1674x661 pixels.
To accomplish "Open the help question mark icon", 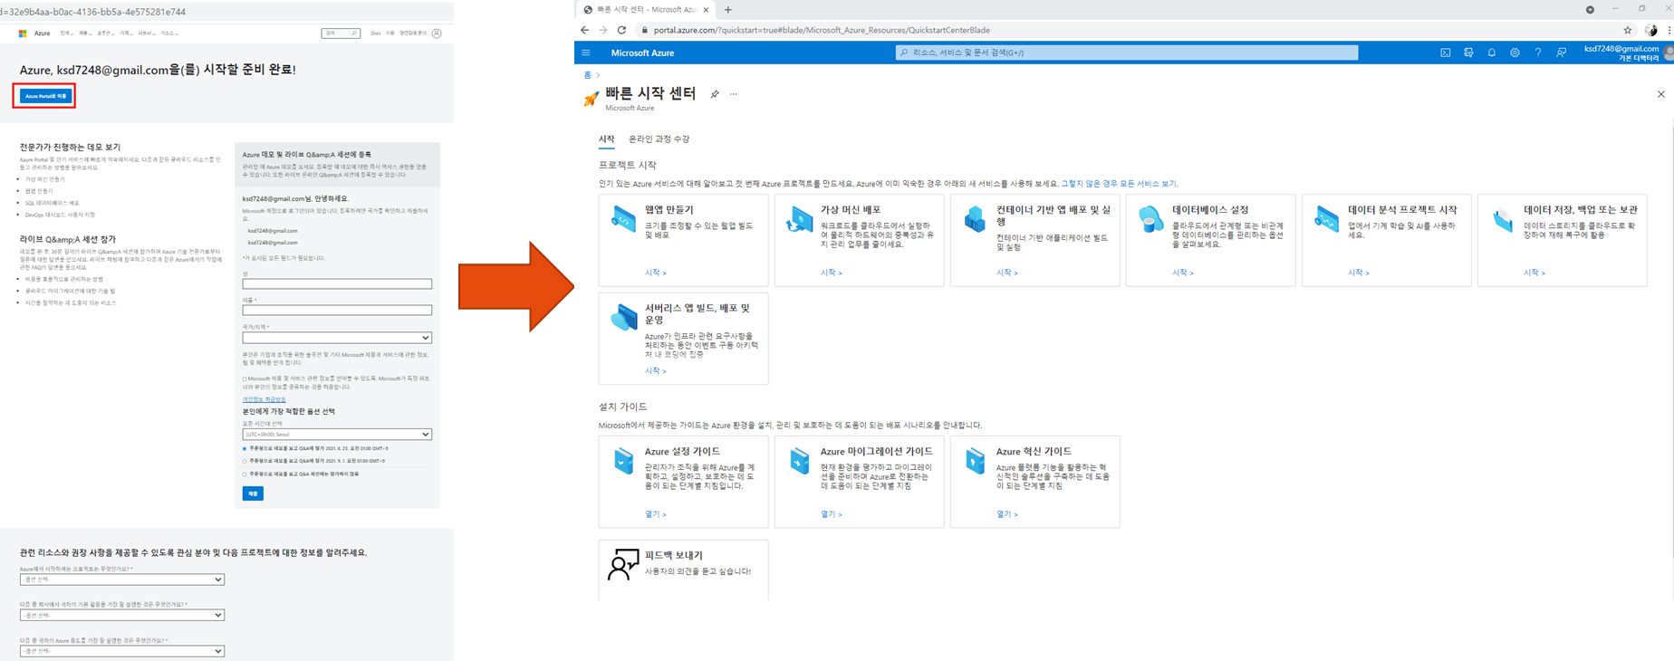I will coord(1538,53).
